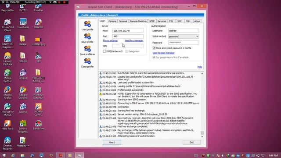The image size is (281, 158).
Task: Open the Host key manager link
Action: coord(134,40)
